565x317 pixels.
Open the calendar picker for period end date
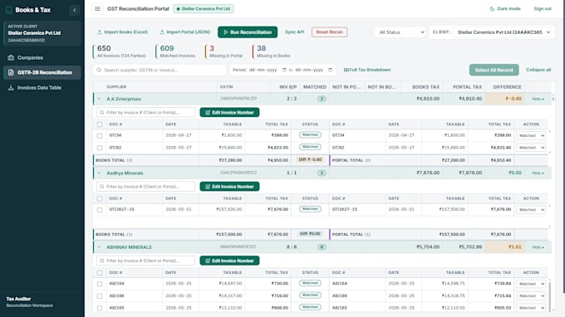point(331,70)
